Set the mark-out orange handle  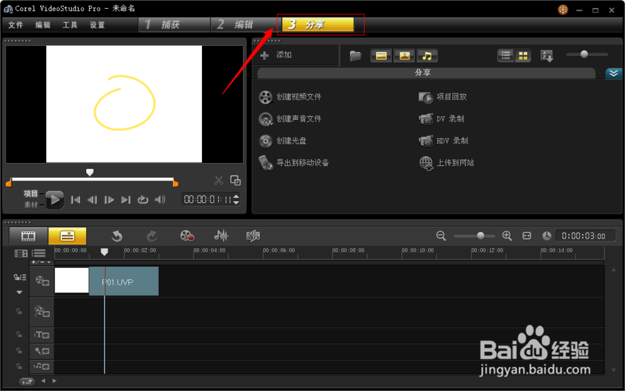pos(176,183)
